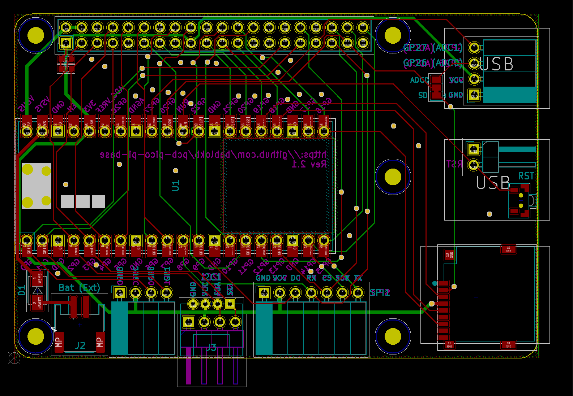Click the square GND pad on reset connector

pos(474,149)
